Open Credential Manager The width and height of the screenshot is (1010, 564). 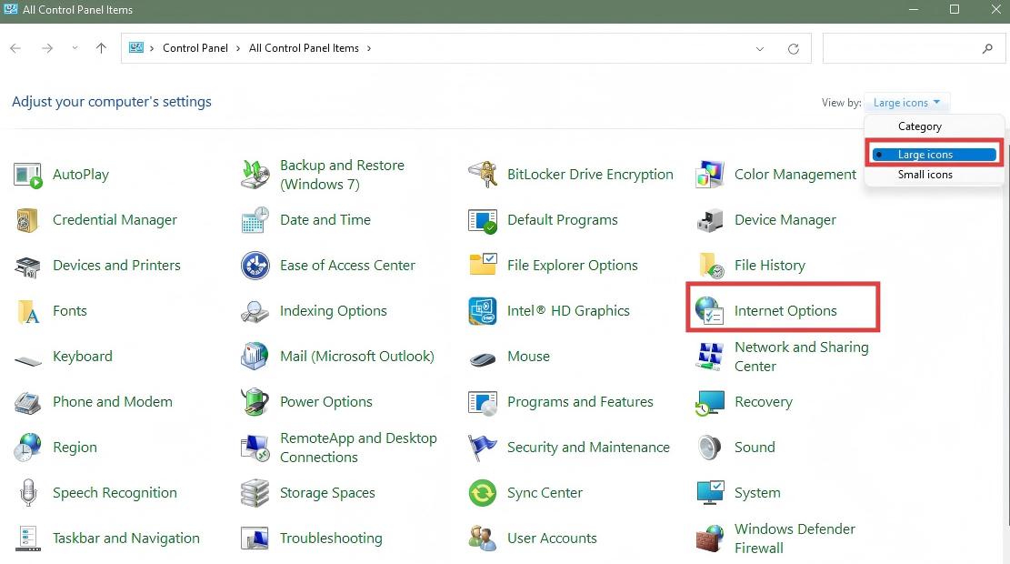[x=115, y=219]
